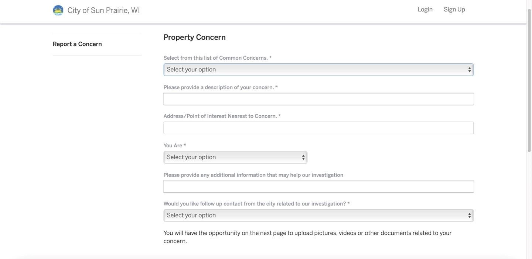532x259 pixels.
Task: Click the 'You Are' field label
Action: [175, 146]
